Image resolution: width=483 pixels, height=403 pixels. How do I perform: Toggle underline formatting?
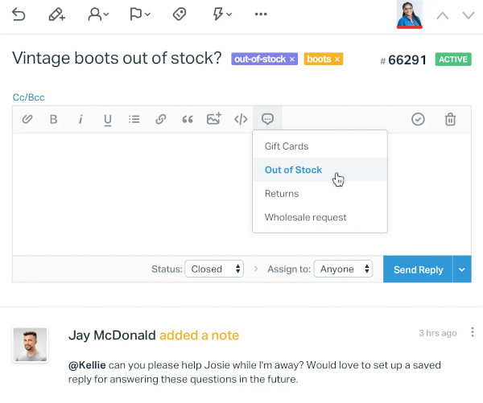click(x=108, y=120)
